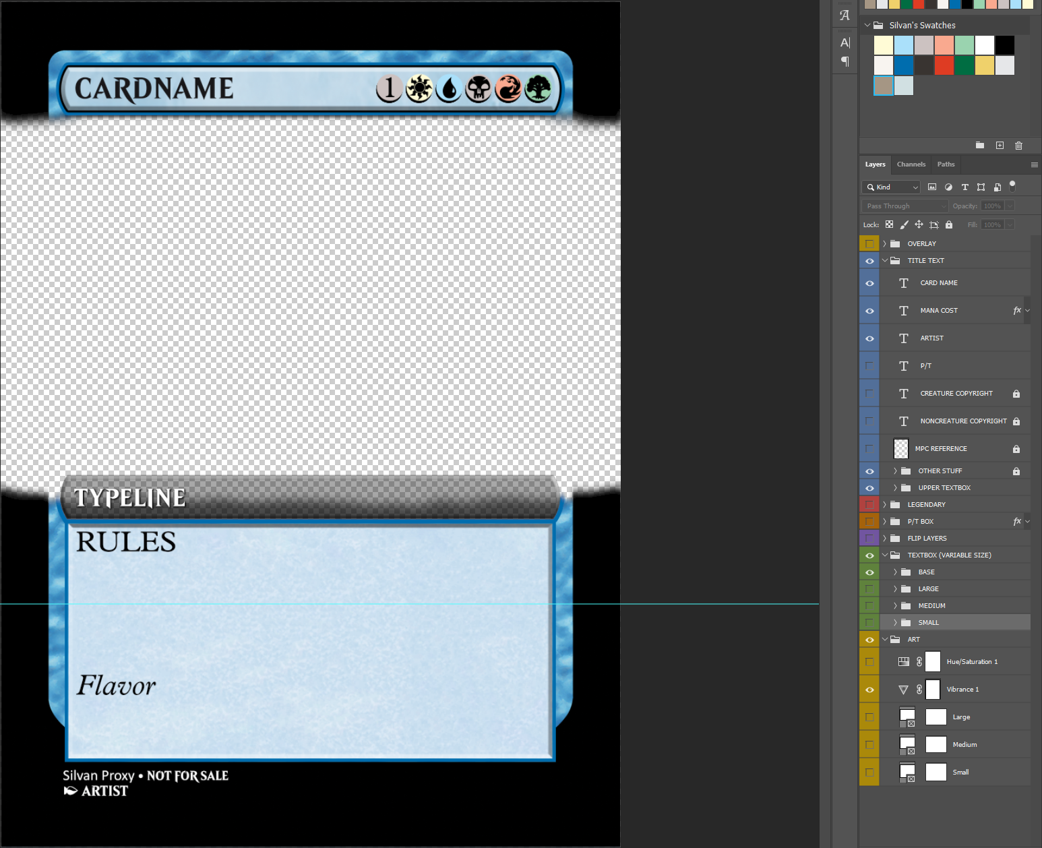The width and height of the screenshot is (1042, 848).
Task: Filter for text layers only
Action: [964, 187]
